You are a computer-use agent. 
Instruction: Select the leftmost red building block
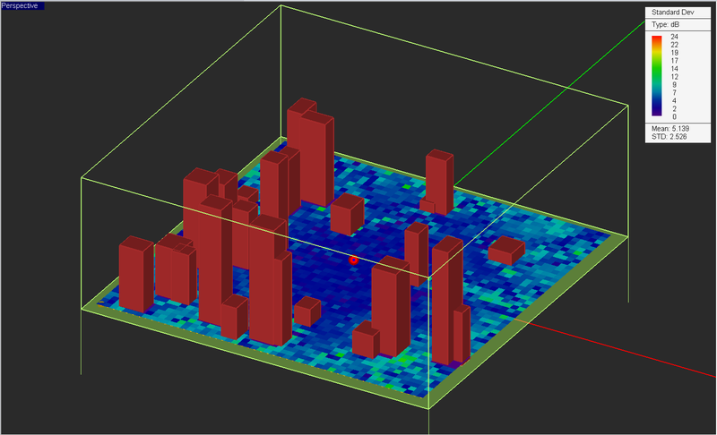pyautogui.click(x=136, y=275)
